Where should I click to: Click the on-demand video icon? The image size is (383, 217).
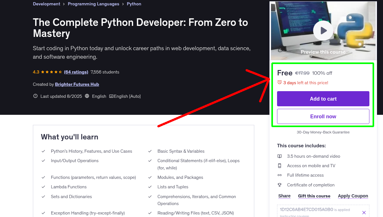point(280,156)
